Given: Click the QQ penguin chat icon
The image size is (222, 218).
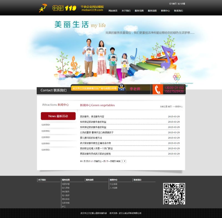Looking at the screenshot, I should point(122,87).
